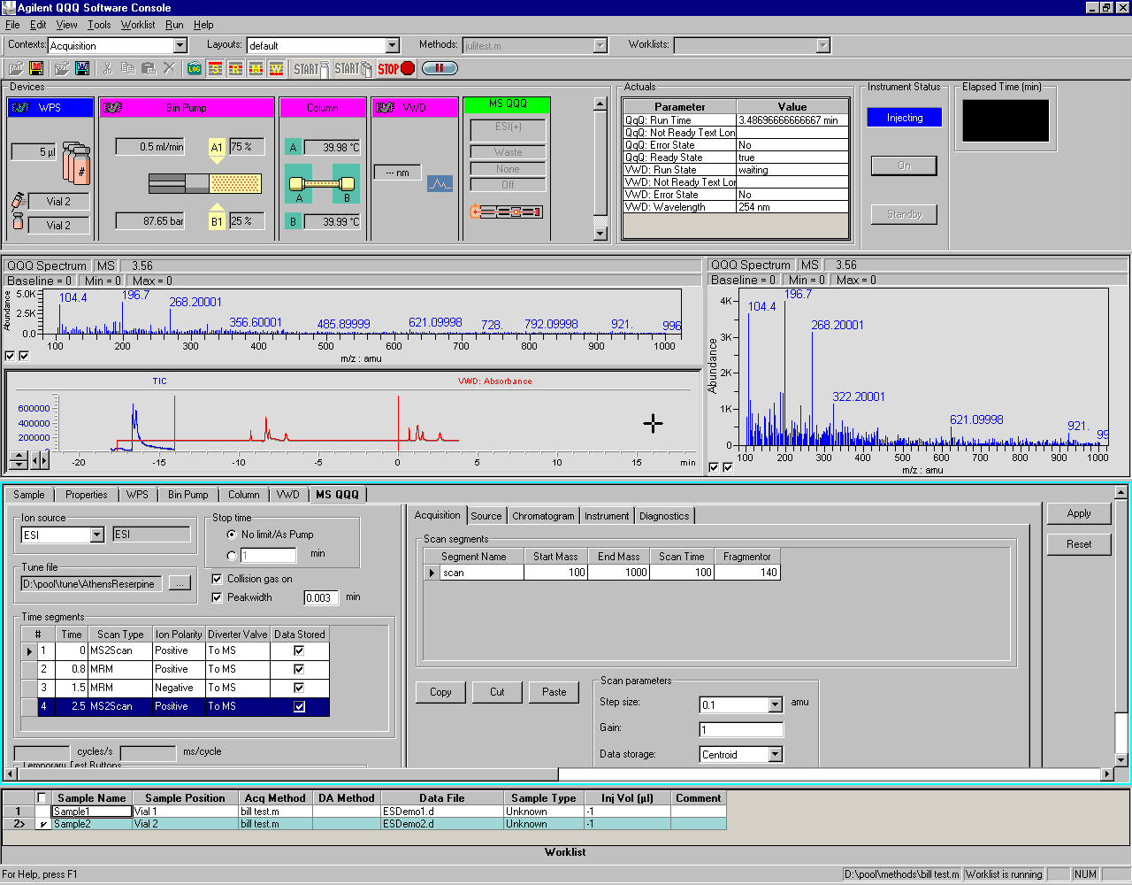Click the EMF icon in VWD header

tap(385, 107)
